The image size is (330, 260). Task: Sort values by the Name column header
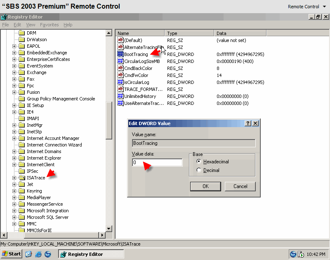[140, 33]
